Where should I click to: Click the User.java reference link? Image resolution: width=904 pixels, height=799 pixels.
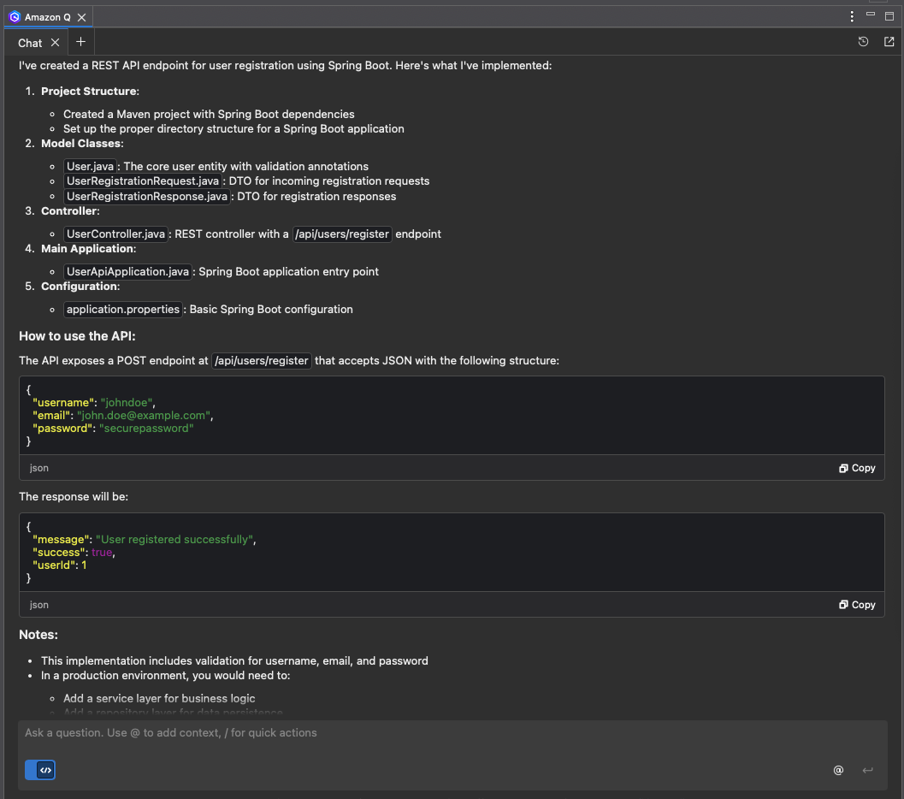point(90,166)
